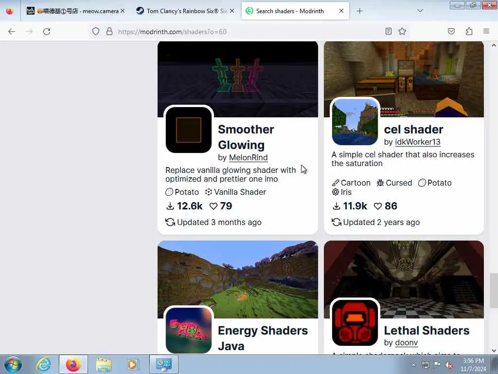
Task: Open the Smoother Glowing project title
Action: 246,137
